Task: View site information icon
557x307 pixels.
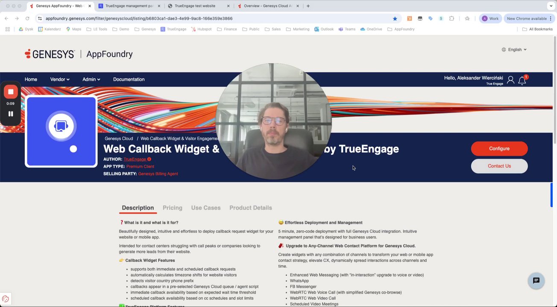Action: pos(40,18)
